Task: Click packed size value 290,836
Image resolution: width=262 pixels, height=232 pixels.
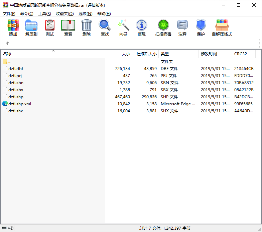Action: coord(149,97)
